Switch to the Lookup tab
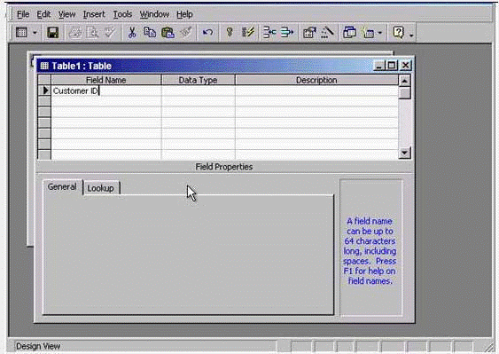The height and width of the screenshot is (354, 499). (100, 188)
